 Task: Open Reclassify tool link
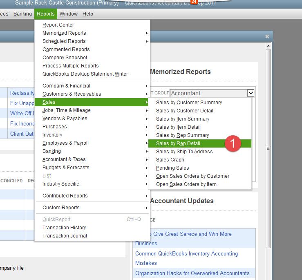click(22, 93)
